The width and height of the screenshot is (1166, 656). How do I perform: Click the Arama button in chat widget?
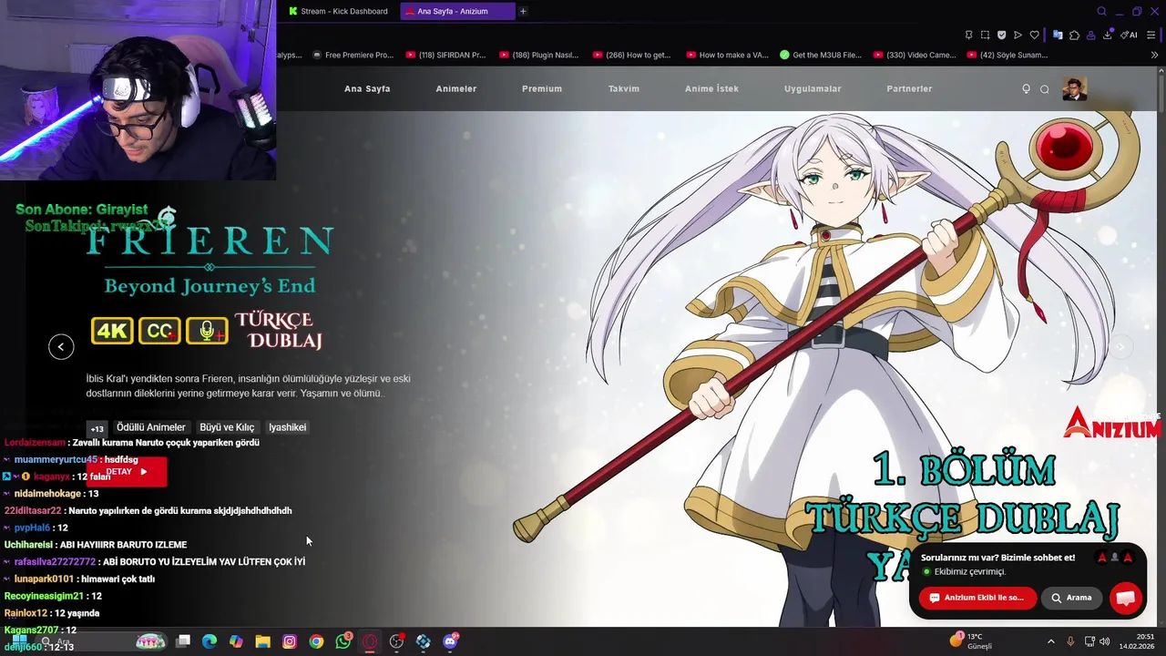click(x=1071, y=598)
